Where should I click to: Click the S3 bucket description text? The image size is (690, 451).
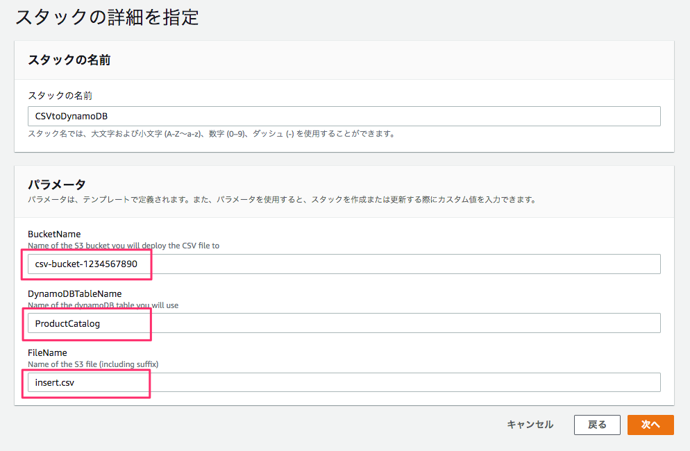[121, 246]
